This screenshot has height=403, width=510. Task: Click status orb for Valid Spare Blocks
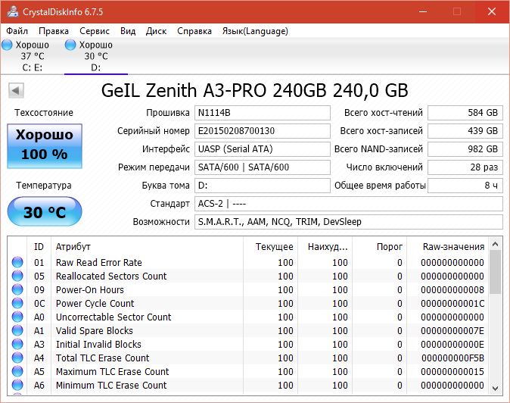pyautogui.click(x=17, y=330)
